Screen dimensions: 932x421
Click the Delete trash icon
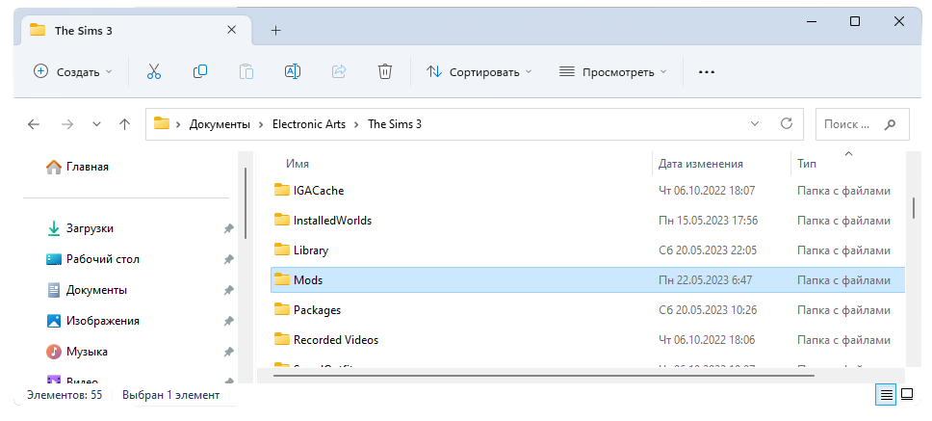click(x=385, y=71)
